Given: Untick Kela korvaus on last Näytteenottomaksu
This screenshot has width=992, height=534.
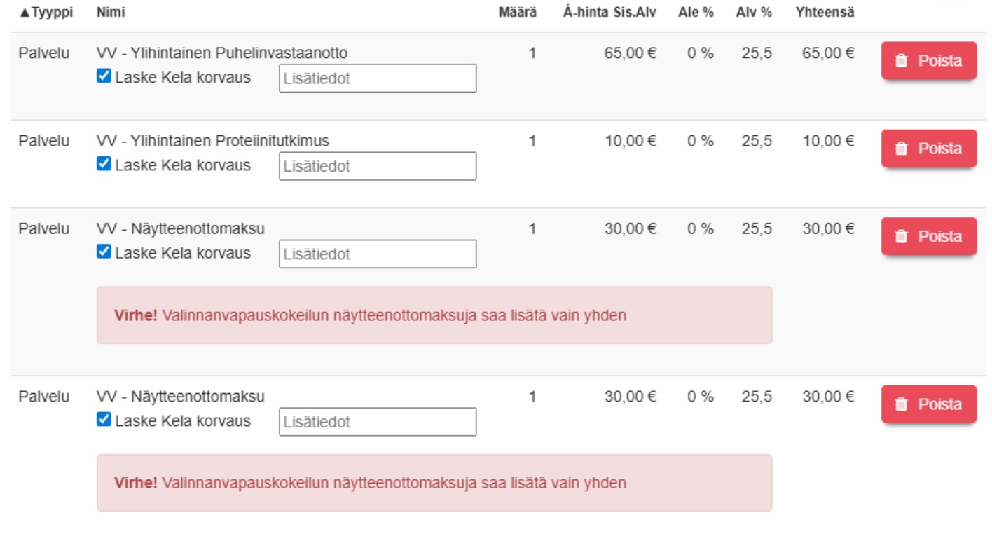Looking at the screenshot, I should 103,420.
